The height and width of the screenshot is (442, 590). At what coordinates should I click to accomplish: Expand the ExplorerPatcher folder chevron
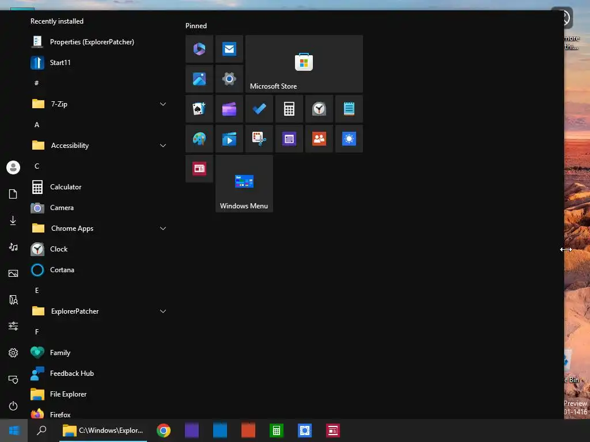163,311
